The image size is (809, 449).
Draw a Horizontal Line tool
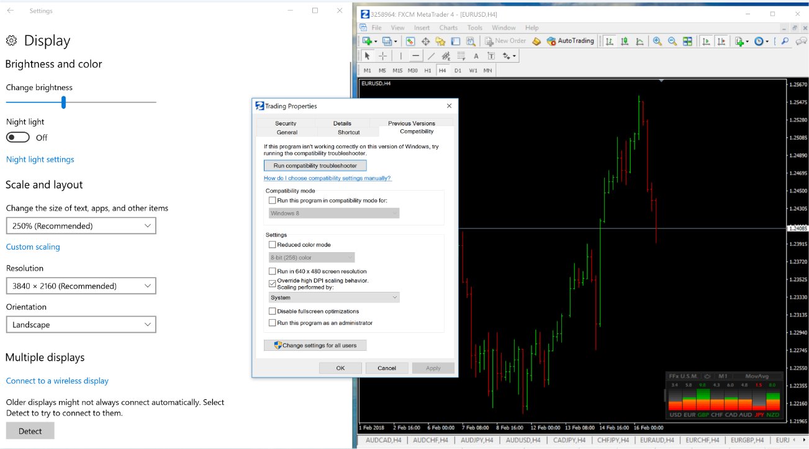(x=416, y=56)
